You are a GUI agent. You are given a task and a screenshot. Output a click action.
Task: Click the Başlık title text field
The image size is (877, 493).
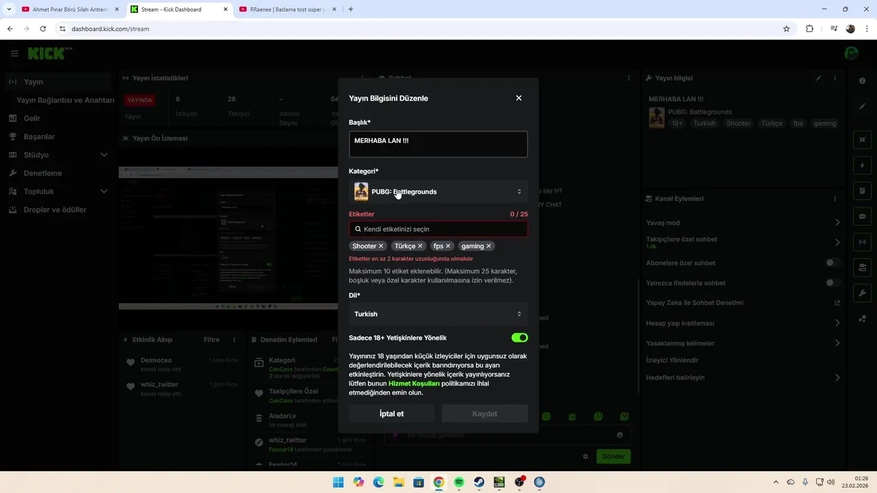click(438, 144)
